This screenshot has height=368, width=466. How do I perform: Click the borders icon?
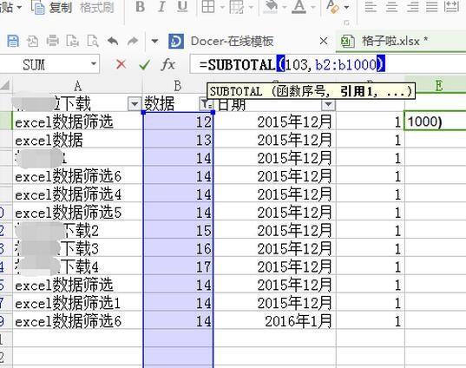pyautogui.click(x=208, y=7)
